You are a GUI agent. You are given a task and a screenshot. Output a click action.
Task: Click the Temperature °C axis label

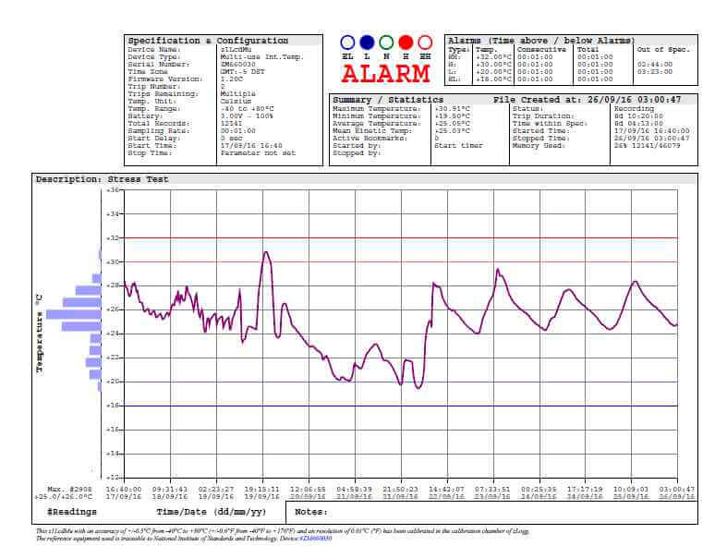coord(39,333)
